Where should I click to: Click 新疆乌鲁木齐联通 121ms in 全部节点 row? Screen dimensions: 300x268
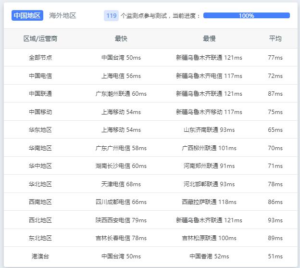[x=209, y=57]
